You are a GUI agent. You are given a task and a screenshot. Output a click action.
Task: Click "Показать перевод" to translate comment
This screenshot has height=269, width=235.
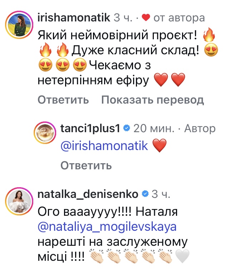(x=152, y=100)
